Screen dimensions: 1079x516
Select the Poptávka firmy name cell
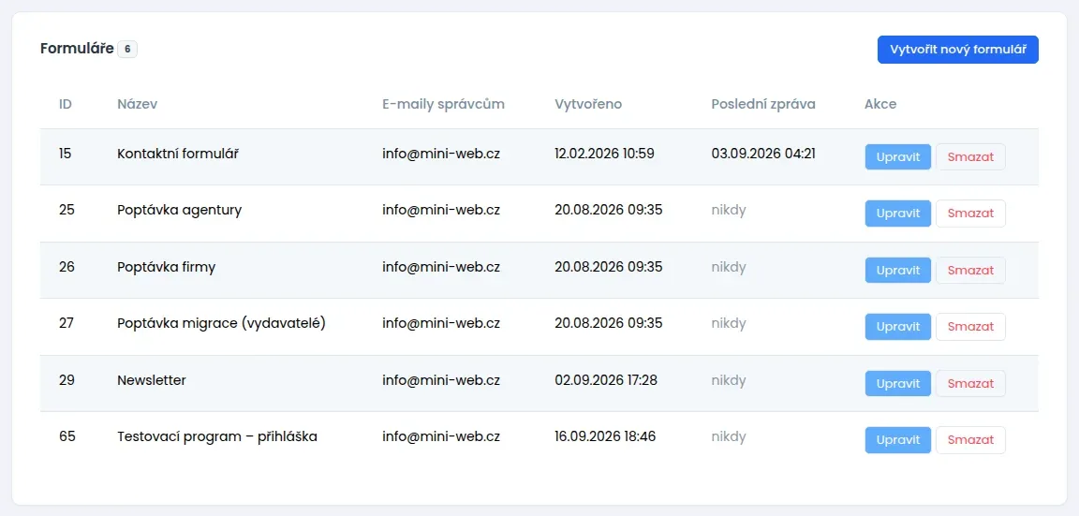coord(167,267)
